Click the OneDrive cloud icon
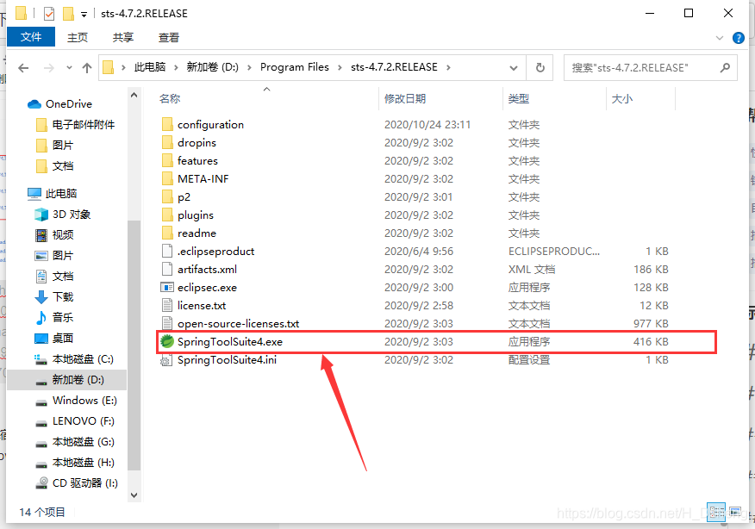The width and height of the screenshot is (755, 529). 34,104
